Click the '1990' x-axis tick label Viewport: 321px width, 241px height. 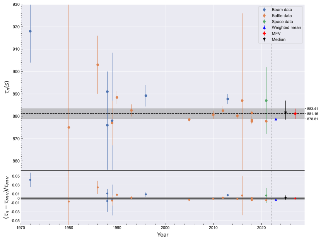point(117,228)
